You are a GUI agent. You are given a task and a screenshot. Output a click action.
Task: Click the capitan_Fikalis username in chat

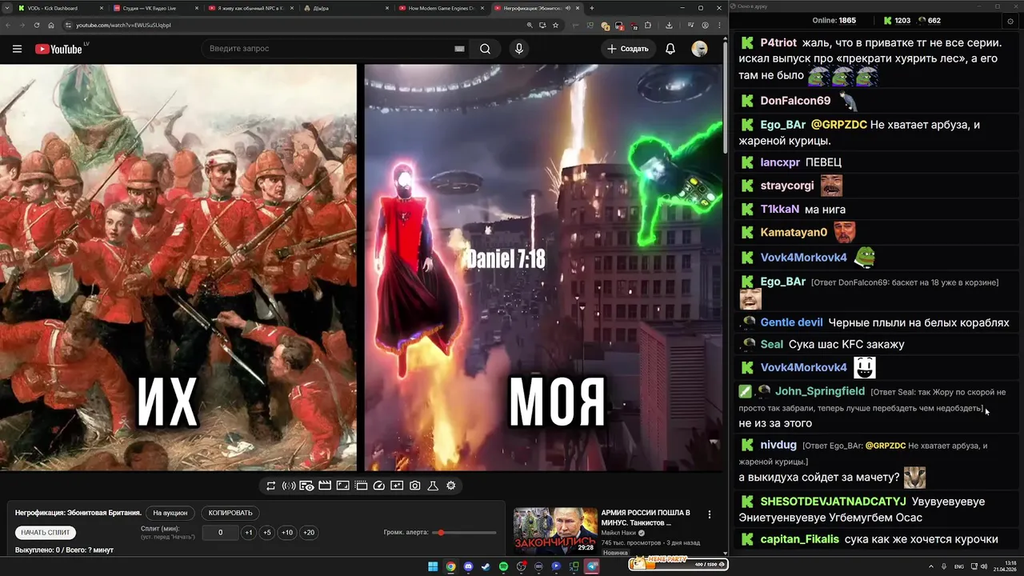800,539
